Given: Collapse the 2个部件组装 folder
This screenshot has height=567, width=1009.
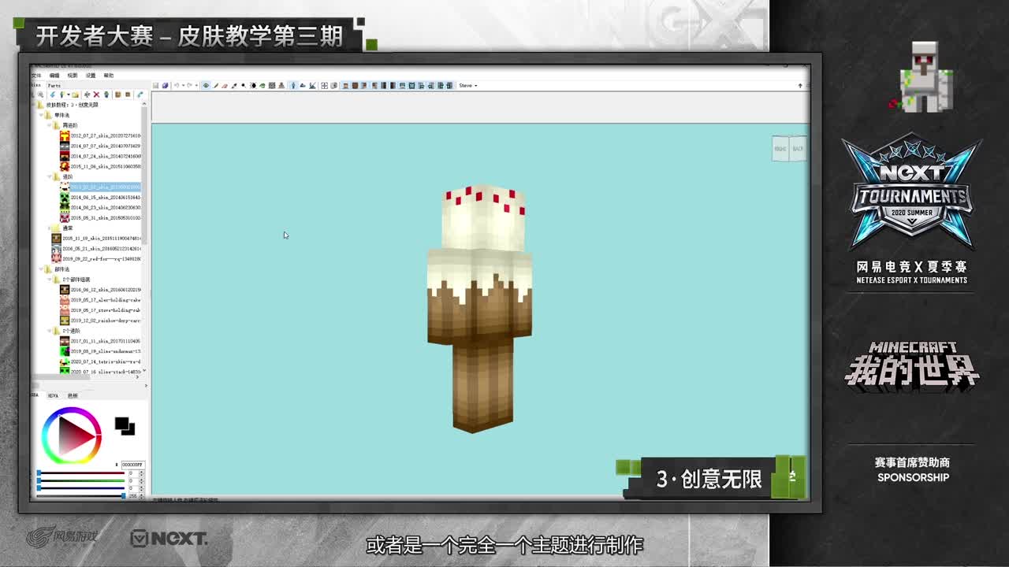Looking at the screenshot, I should pyautogui.click(x=49, y=280).
